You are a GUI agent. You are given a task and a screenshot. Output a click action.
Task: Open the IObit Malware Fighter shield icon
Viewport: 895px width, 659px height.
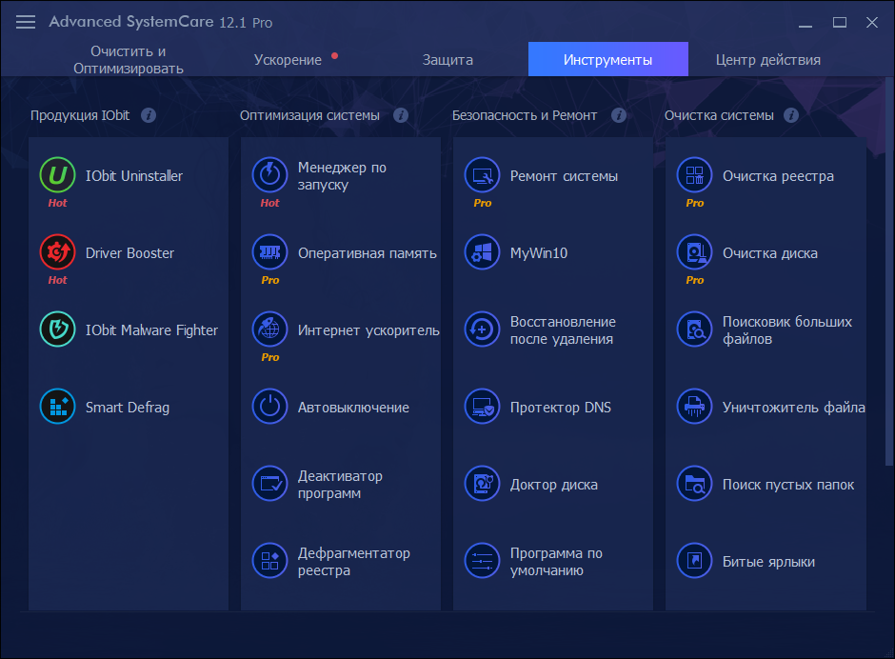click(x=58, y=329)
